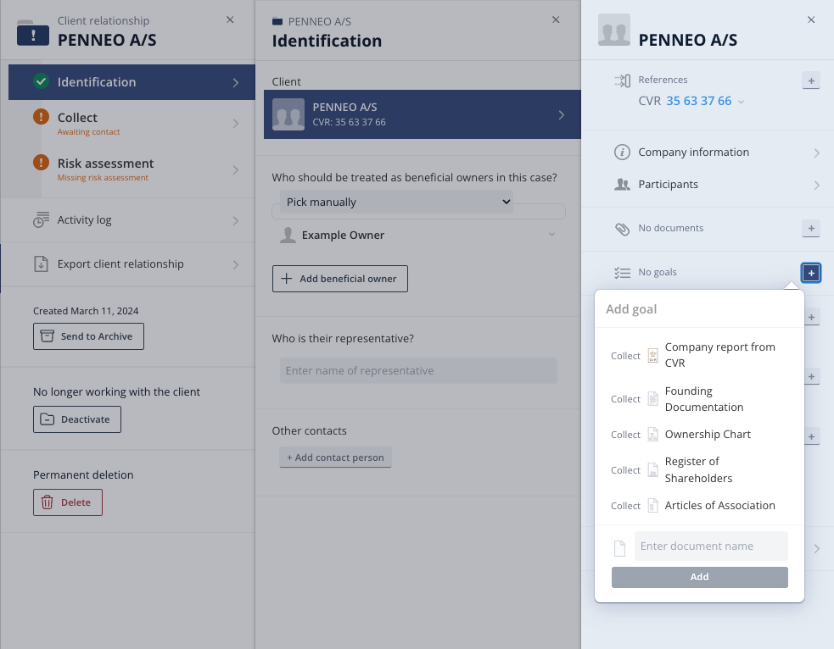The height and width of the screenshot is (649, 834).
Task: Add a contact person
Action: coord(336,458)
